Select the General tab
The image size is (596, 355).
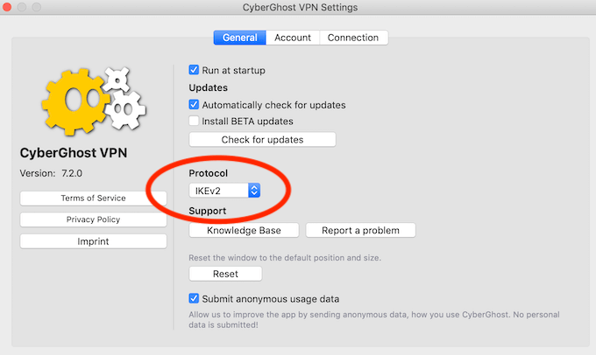(240, 38)
